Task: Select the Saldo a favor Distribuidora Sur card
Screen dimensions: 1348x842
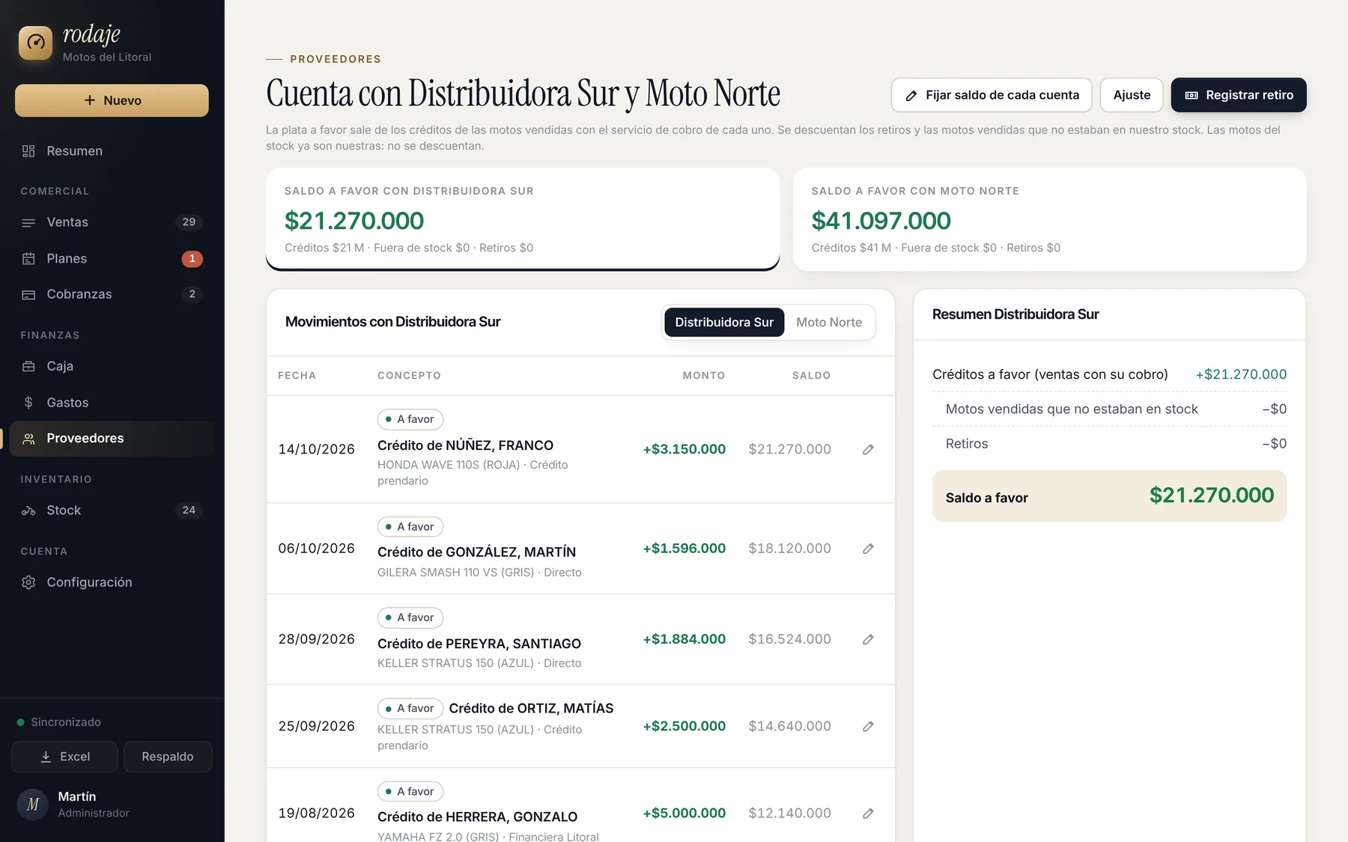Action: [523, 219]
